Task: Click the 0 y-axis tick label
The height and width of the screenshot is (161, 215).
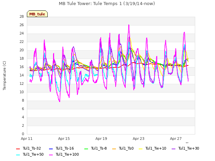Action: click(x=23, y=134)
